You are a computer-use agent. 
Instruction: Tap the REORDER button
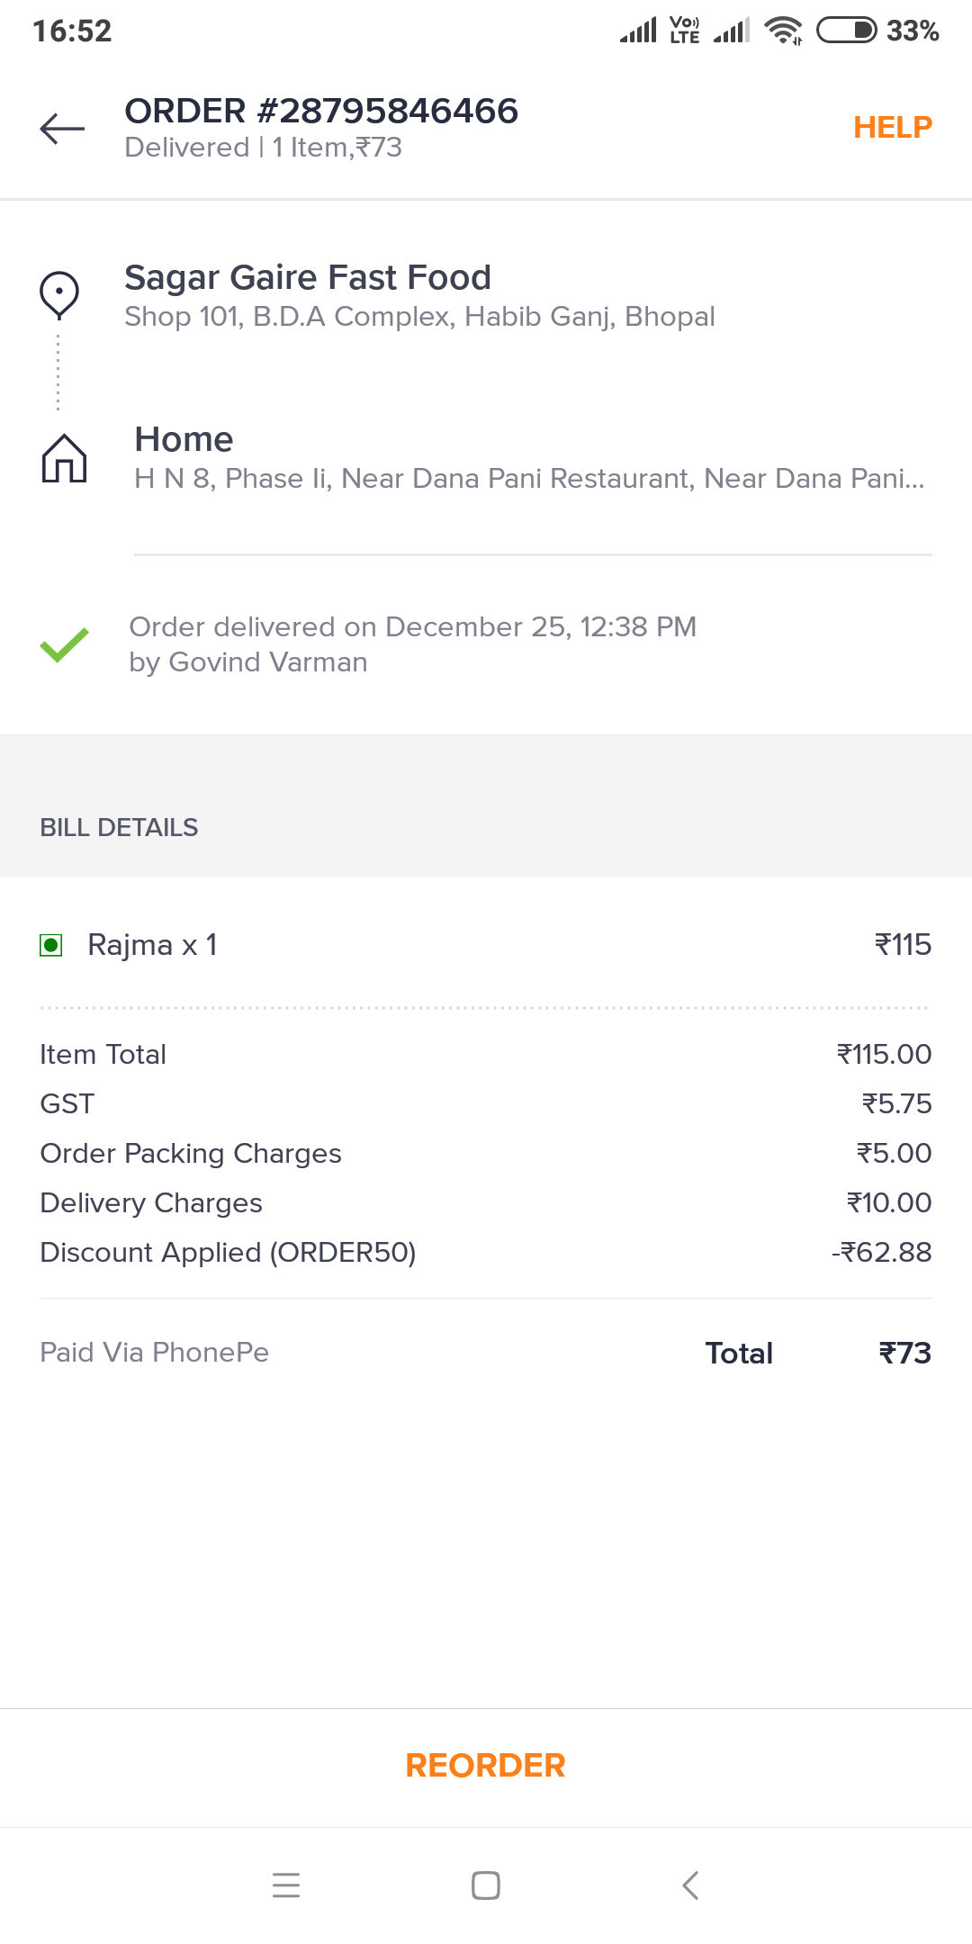(486, 1766)
